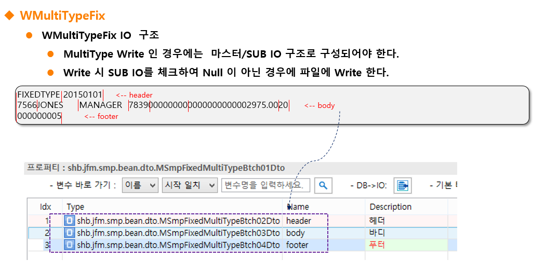Click the 'footer' name cell
This screenshot has width=546, height=273.
pyautogui.click(x=297, y=244)
